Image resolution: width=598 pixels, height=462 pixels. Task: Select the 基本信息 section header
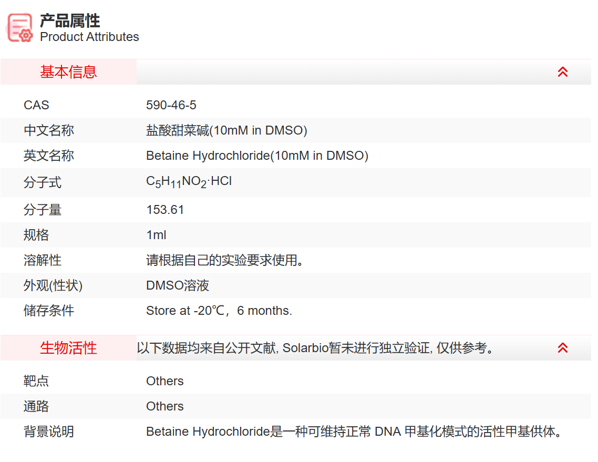click(x=68, y=72)
